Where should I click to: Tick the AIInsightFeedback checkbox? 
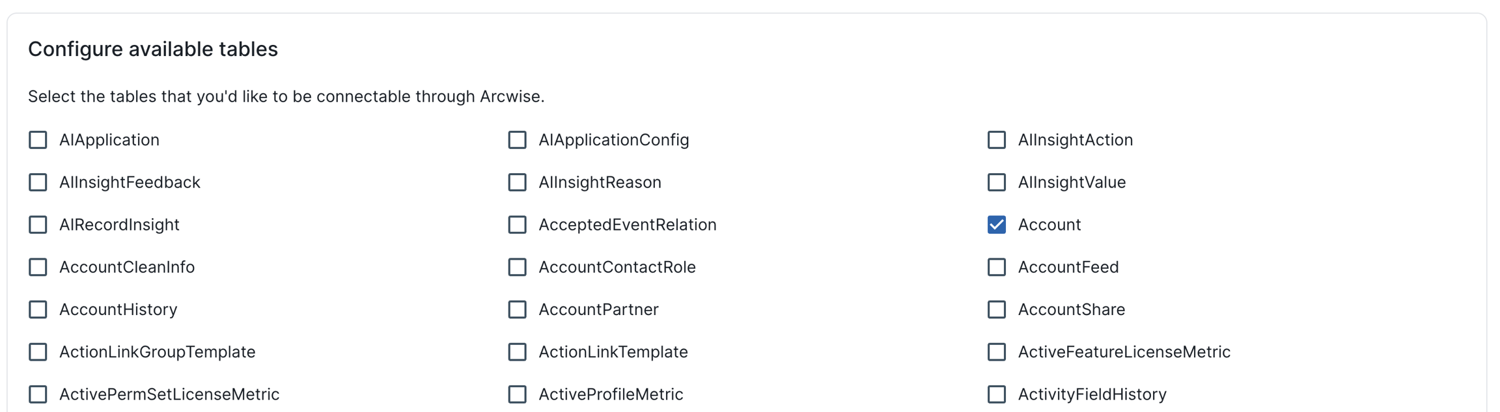click(38, 182)
